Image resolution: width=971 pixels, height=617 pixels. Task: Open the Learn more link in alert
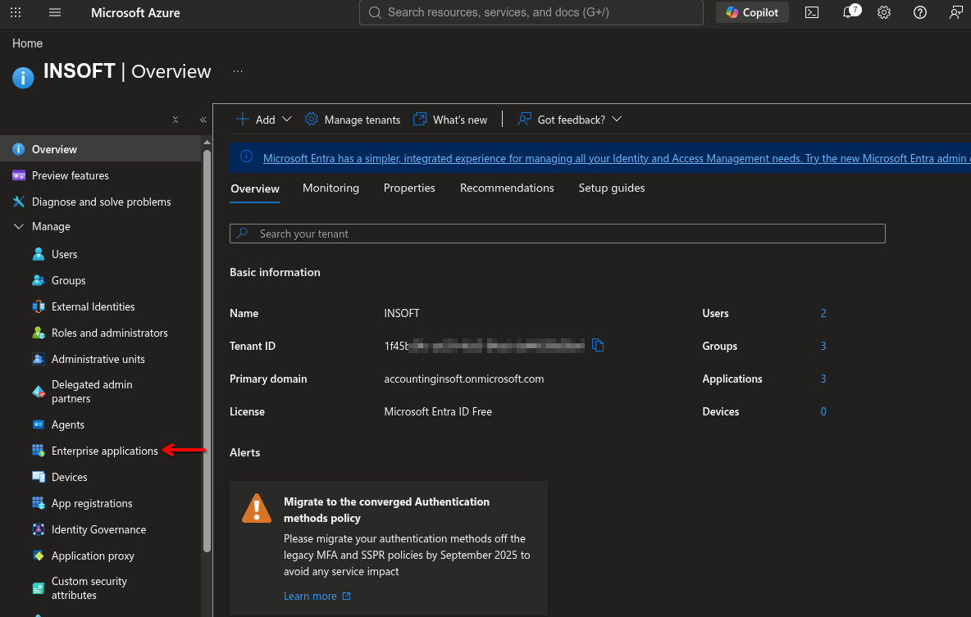[x=317, y=596]
